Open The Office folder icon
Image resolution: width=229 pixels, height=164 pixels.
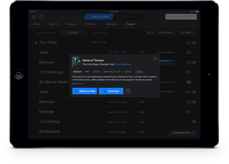tap(36, 43)
